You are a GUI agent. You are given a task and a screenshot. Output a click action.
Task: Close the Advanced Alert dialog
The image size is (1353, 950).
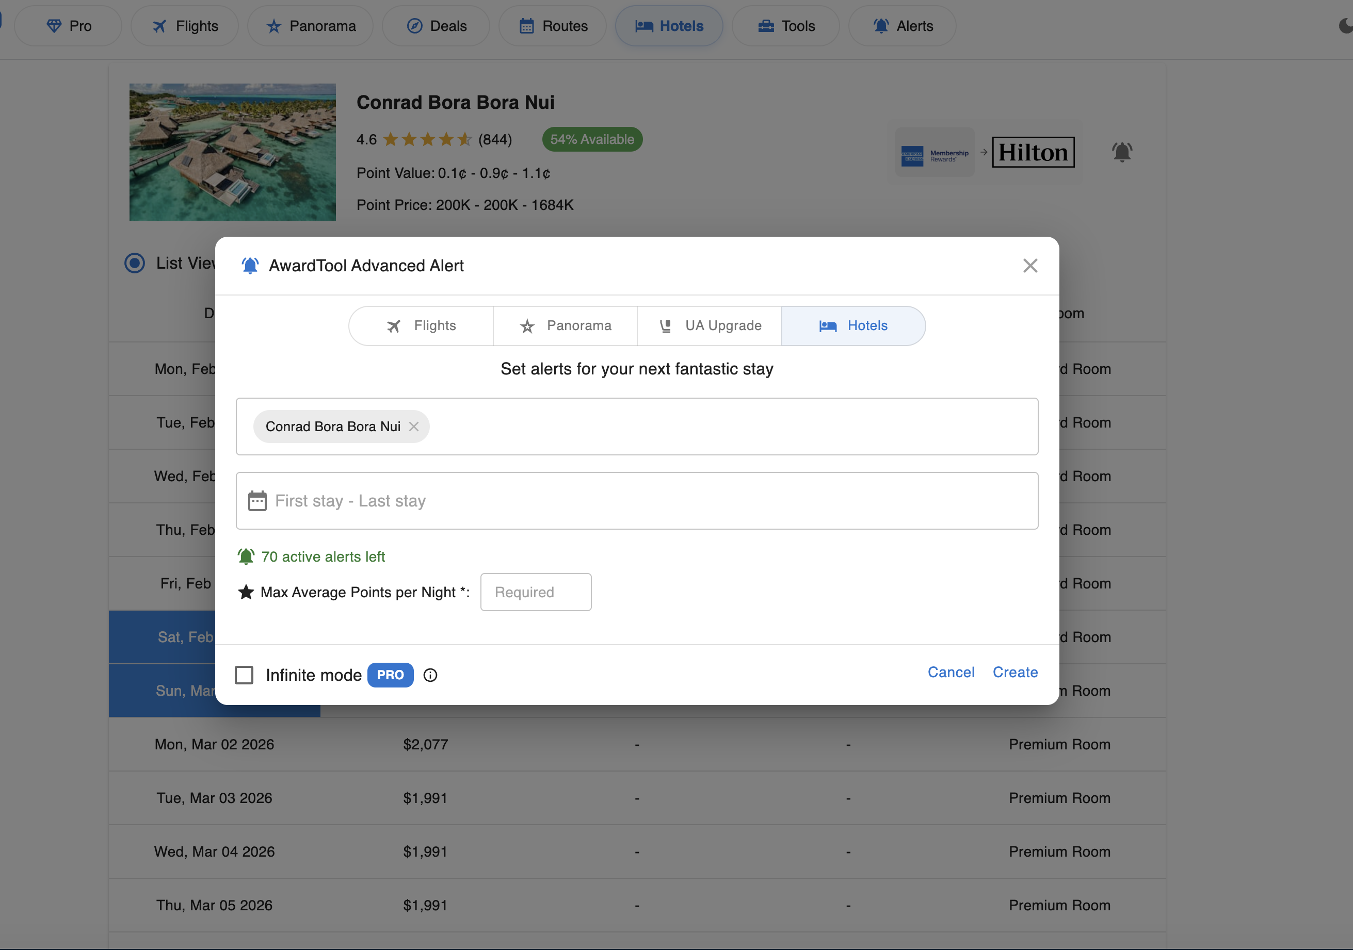1030,266
